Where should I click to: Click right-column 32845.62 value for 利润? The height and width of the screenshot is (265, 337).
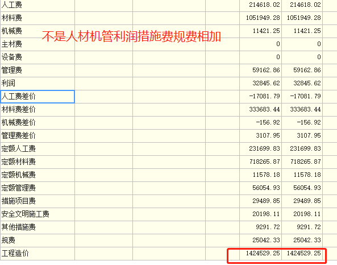click(x=307, y=83)
